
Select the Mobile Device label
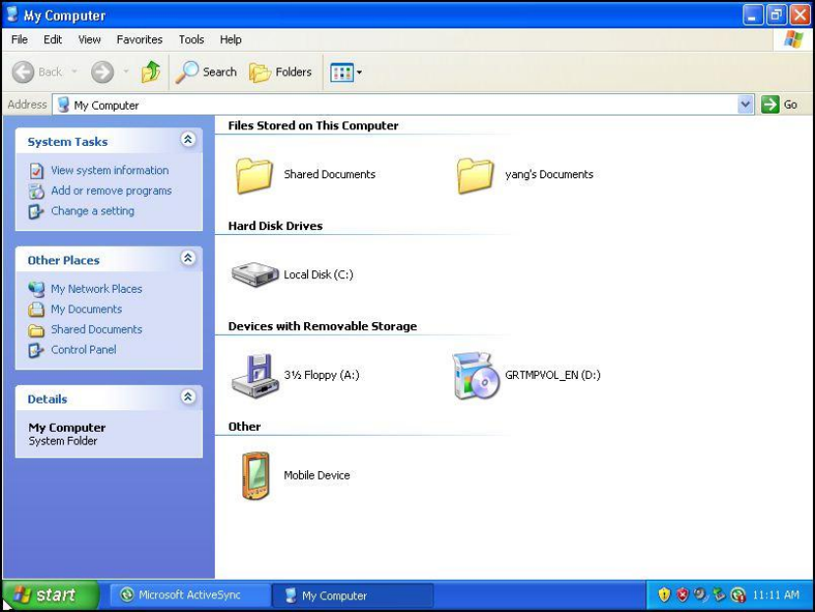317,476
